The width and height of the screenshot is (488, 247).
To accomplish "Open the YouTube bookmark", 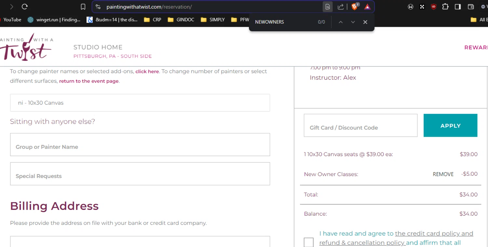I will coord(11,20).
